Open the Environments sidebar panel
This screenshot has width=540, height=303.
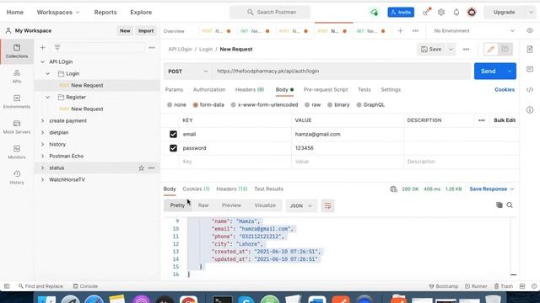[17, 102]
